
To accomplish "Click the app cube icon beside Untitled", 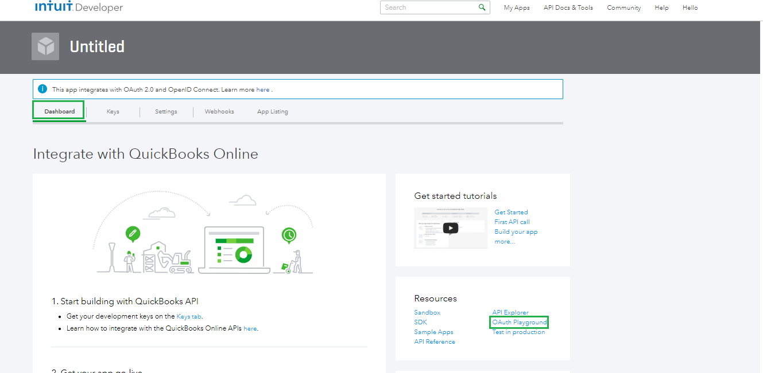I will [45, 46].
